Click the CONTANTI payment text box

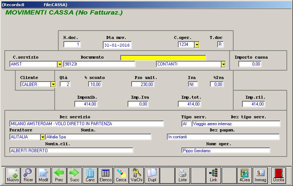pyautogui.click(x=188, y=64)
